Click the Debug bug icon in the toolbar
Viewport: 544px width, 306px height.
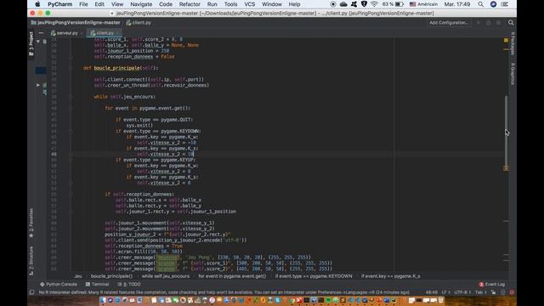(x=489, y=23)
